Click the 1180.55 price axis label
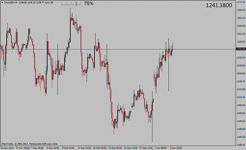This screenshot has height=150, width=246. (x=241, y=145)
